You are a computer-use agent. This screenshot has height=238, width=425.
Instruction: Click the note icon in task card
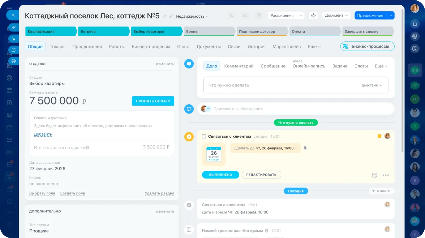tap(375, 175)
